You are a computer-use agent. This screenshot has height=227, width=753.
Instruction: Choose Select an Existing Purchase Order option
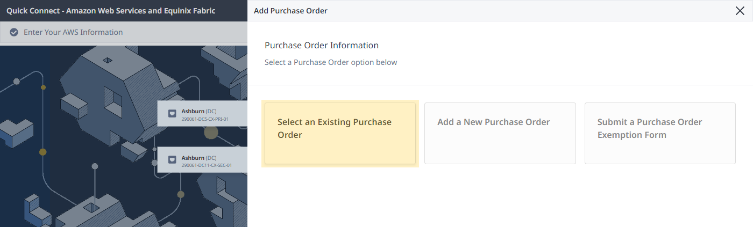(x=340, y=133)
